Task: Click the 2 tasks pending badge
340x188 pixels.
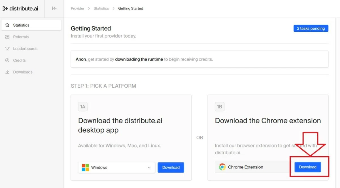Action: click(x=311, y=29)
